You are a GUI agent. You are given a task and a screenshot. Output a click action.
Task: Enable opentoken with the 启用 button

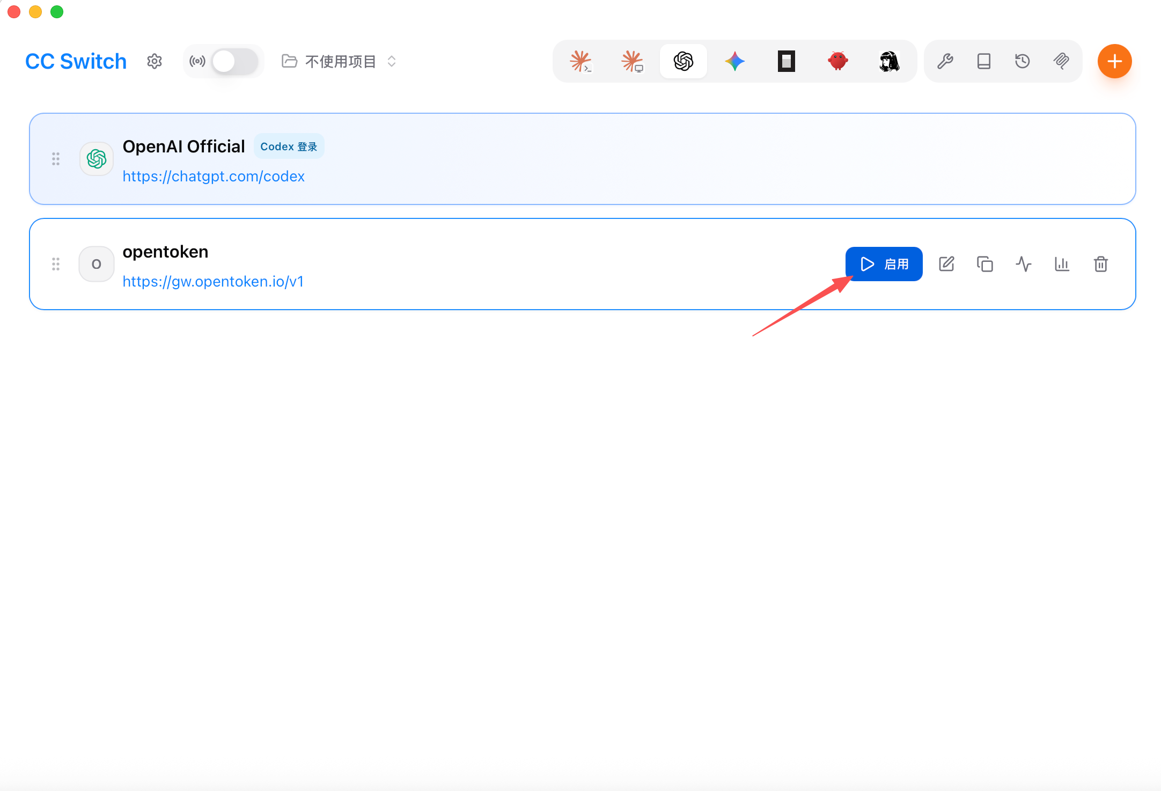coord(884,264)
